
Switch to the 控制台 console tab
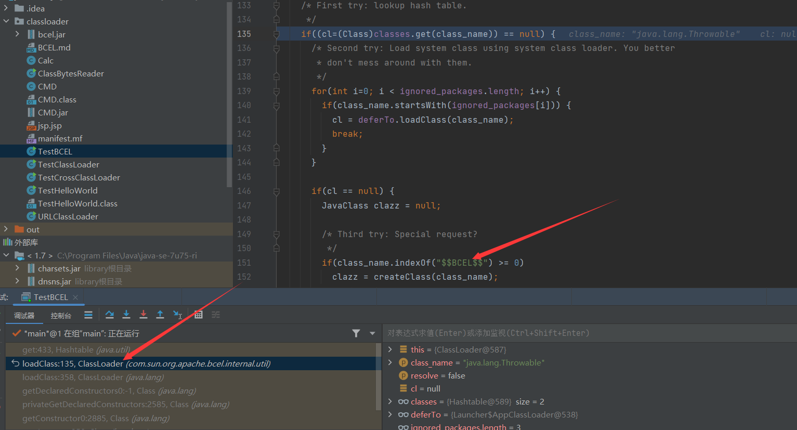(x=61, y=316)
